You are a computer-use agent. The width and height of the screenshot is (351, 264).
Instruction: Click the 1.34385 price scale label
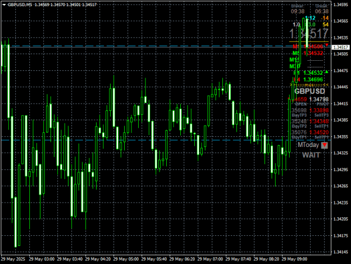click(x=340, y=120)
